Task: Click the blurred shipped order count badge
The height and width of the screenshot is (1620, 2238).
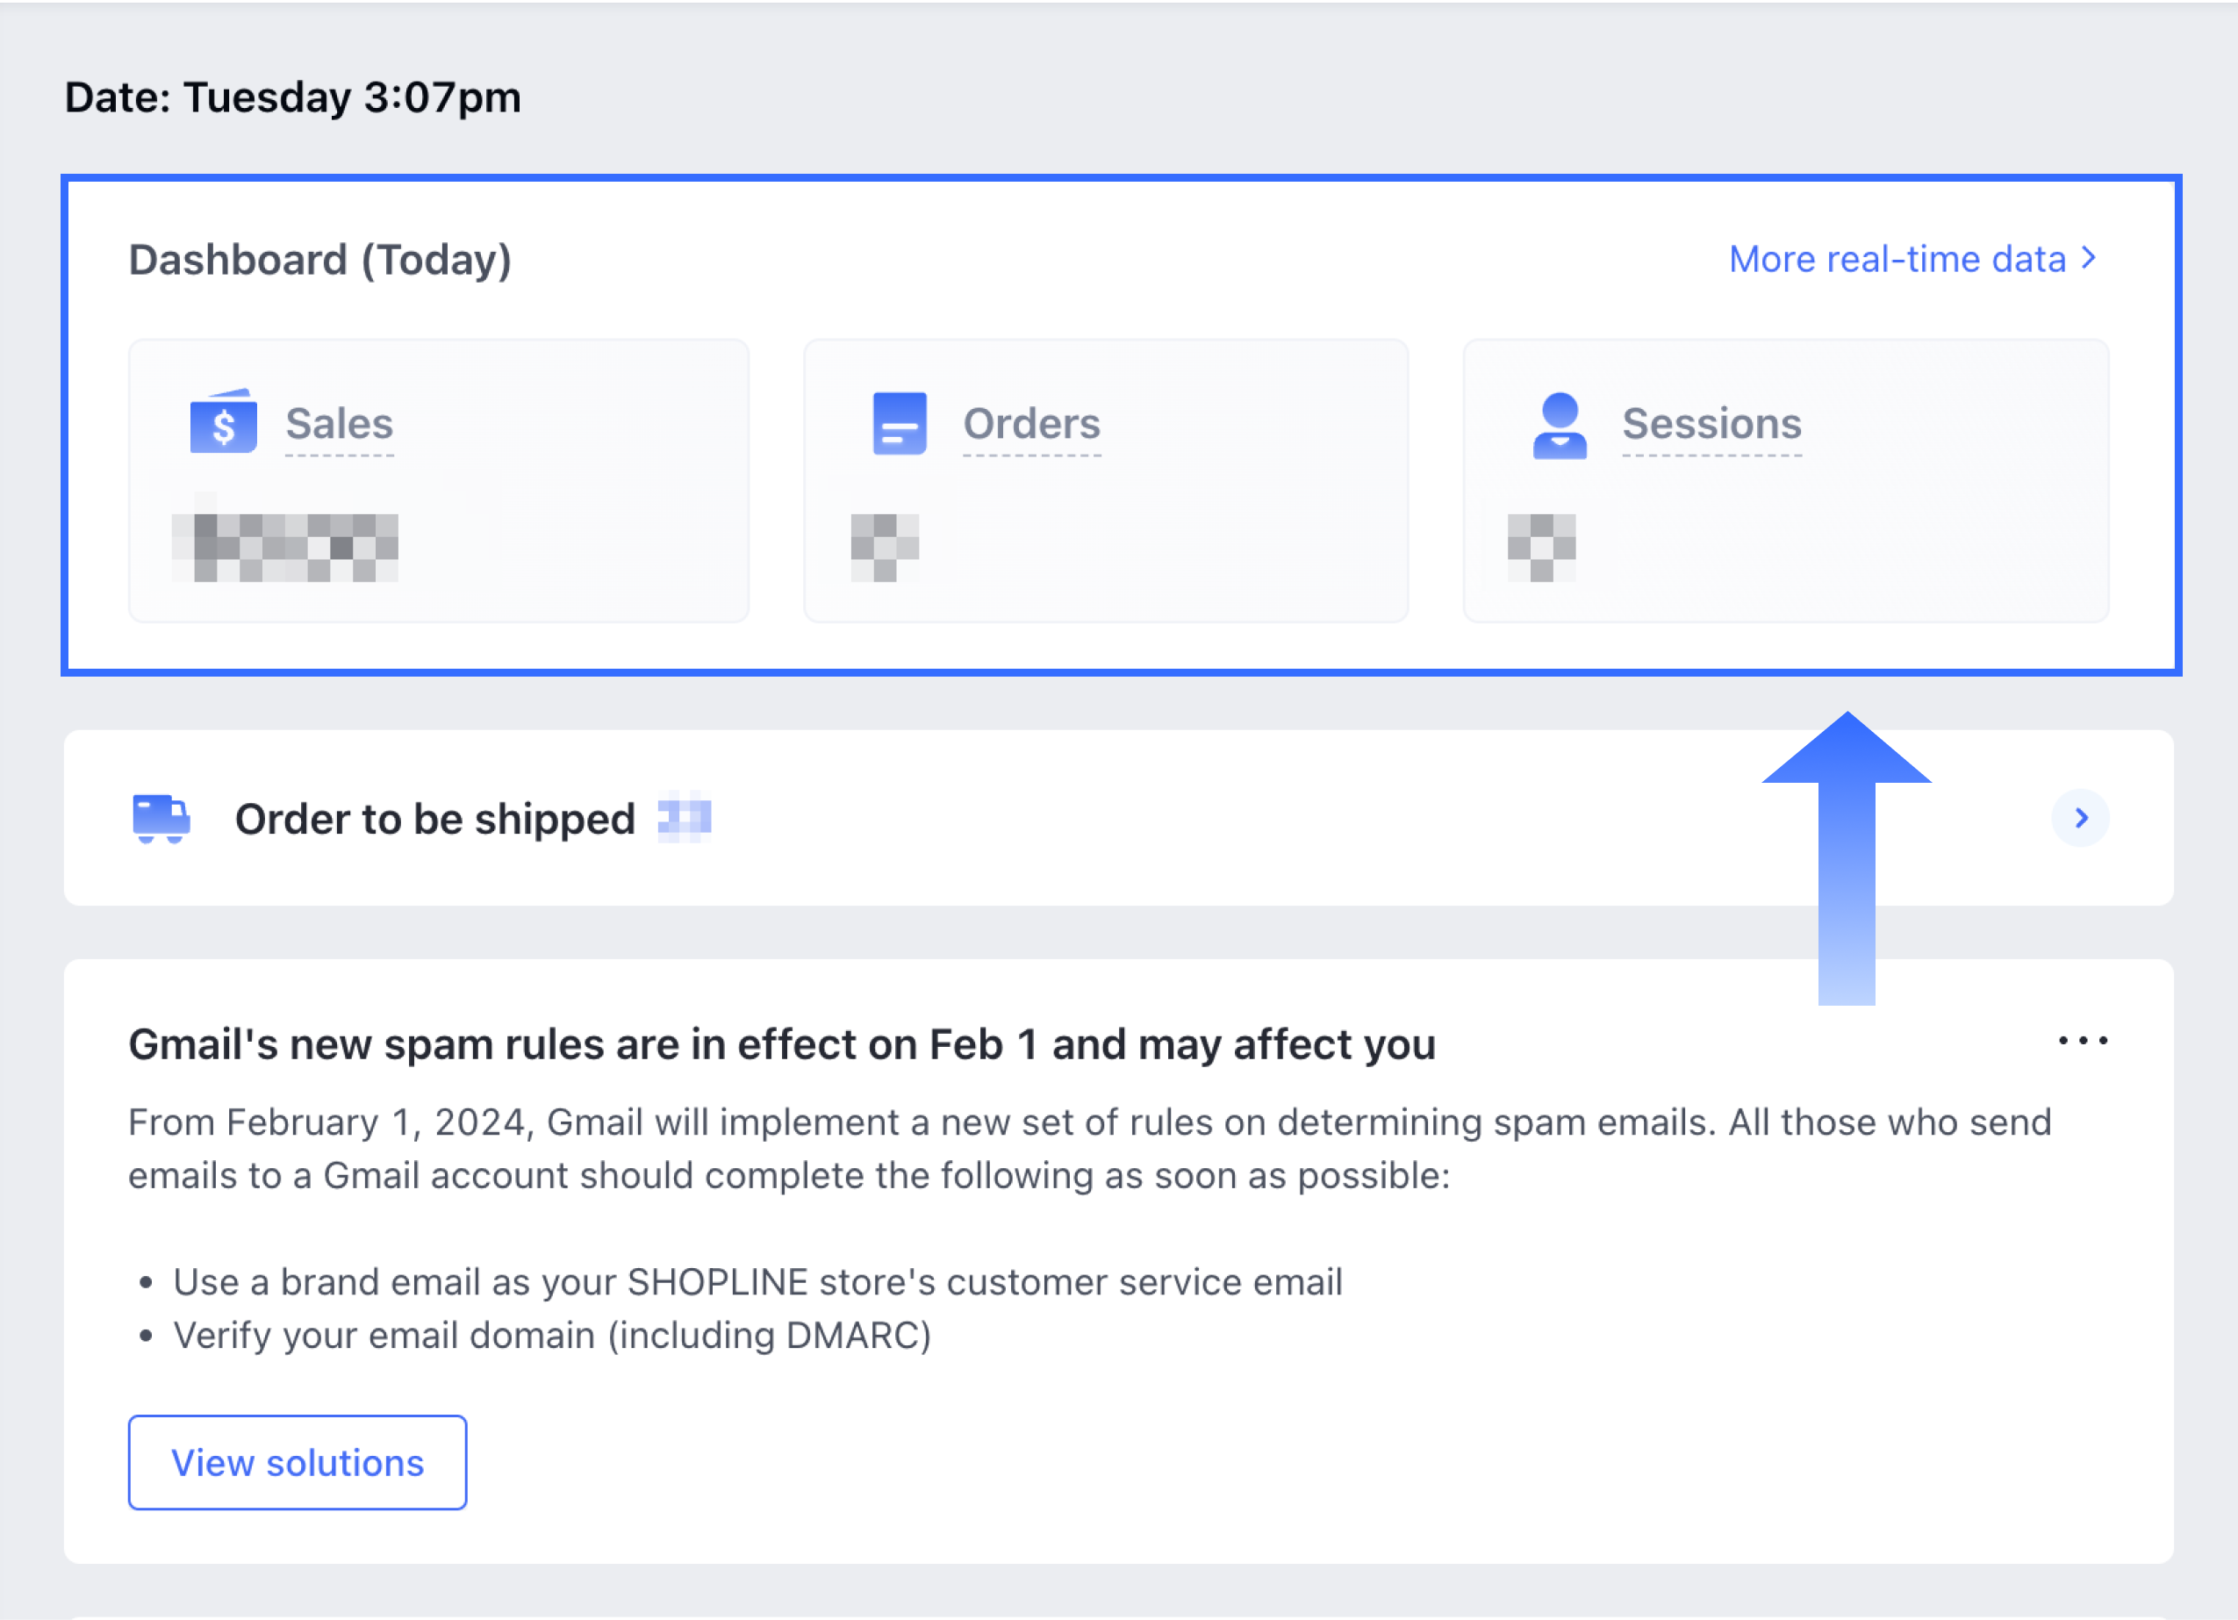Action: (x=685, y=818)
